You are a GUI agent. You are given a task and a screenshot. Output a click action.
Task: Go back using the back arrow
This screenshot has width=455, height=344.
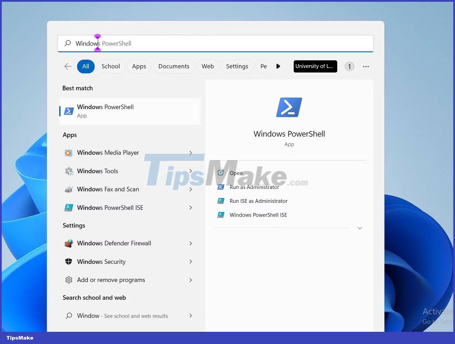[68, 66]
